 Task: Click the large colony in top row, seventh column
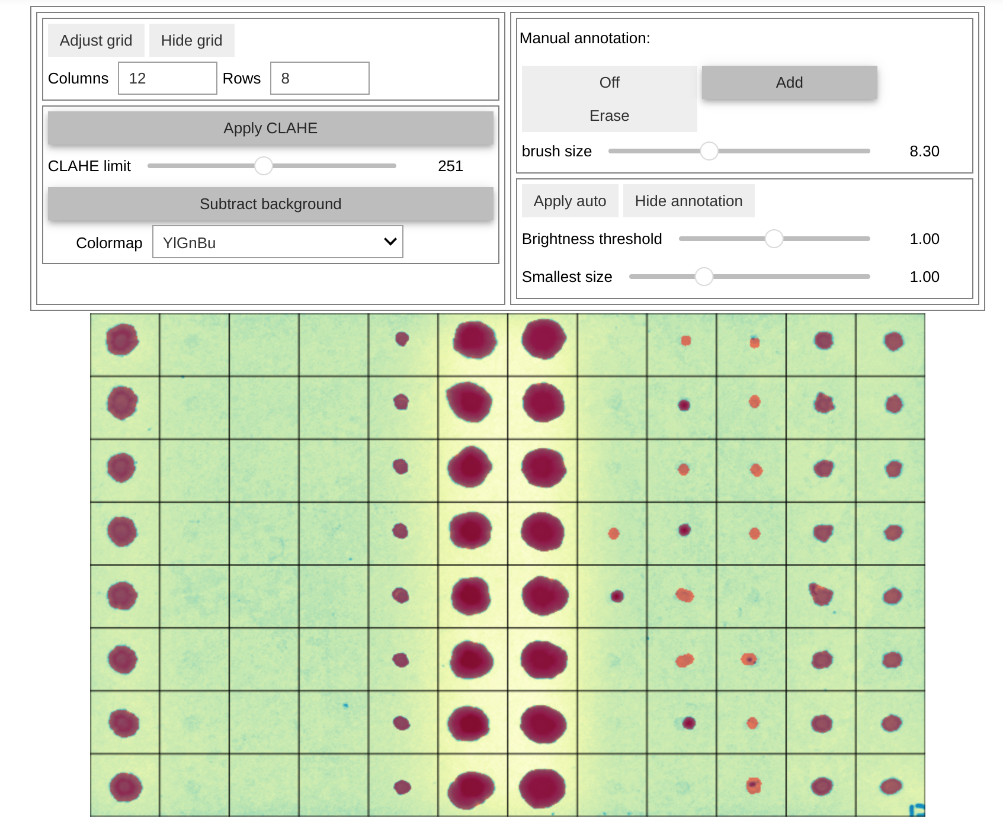(x=543, y=339)
